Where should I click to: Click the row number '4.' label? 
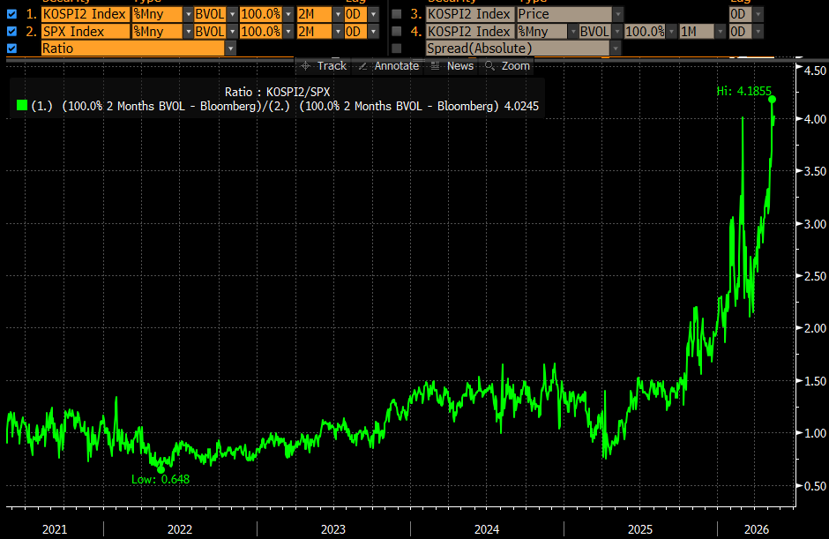[416, 32]
